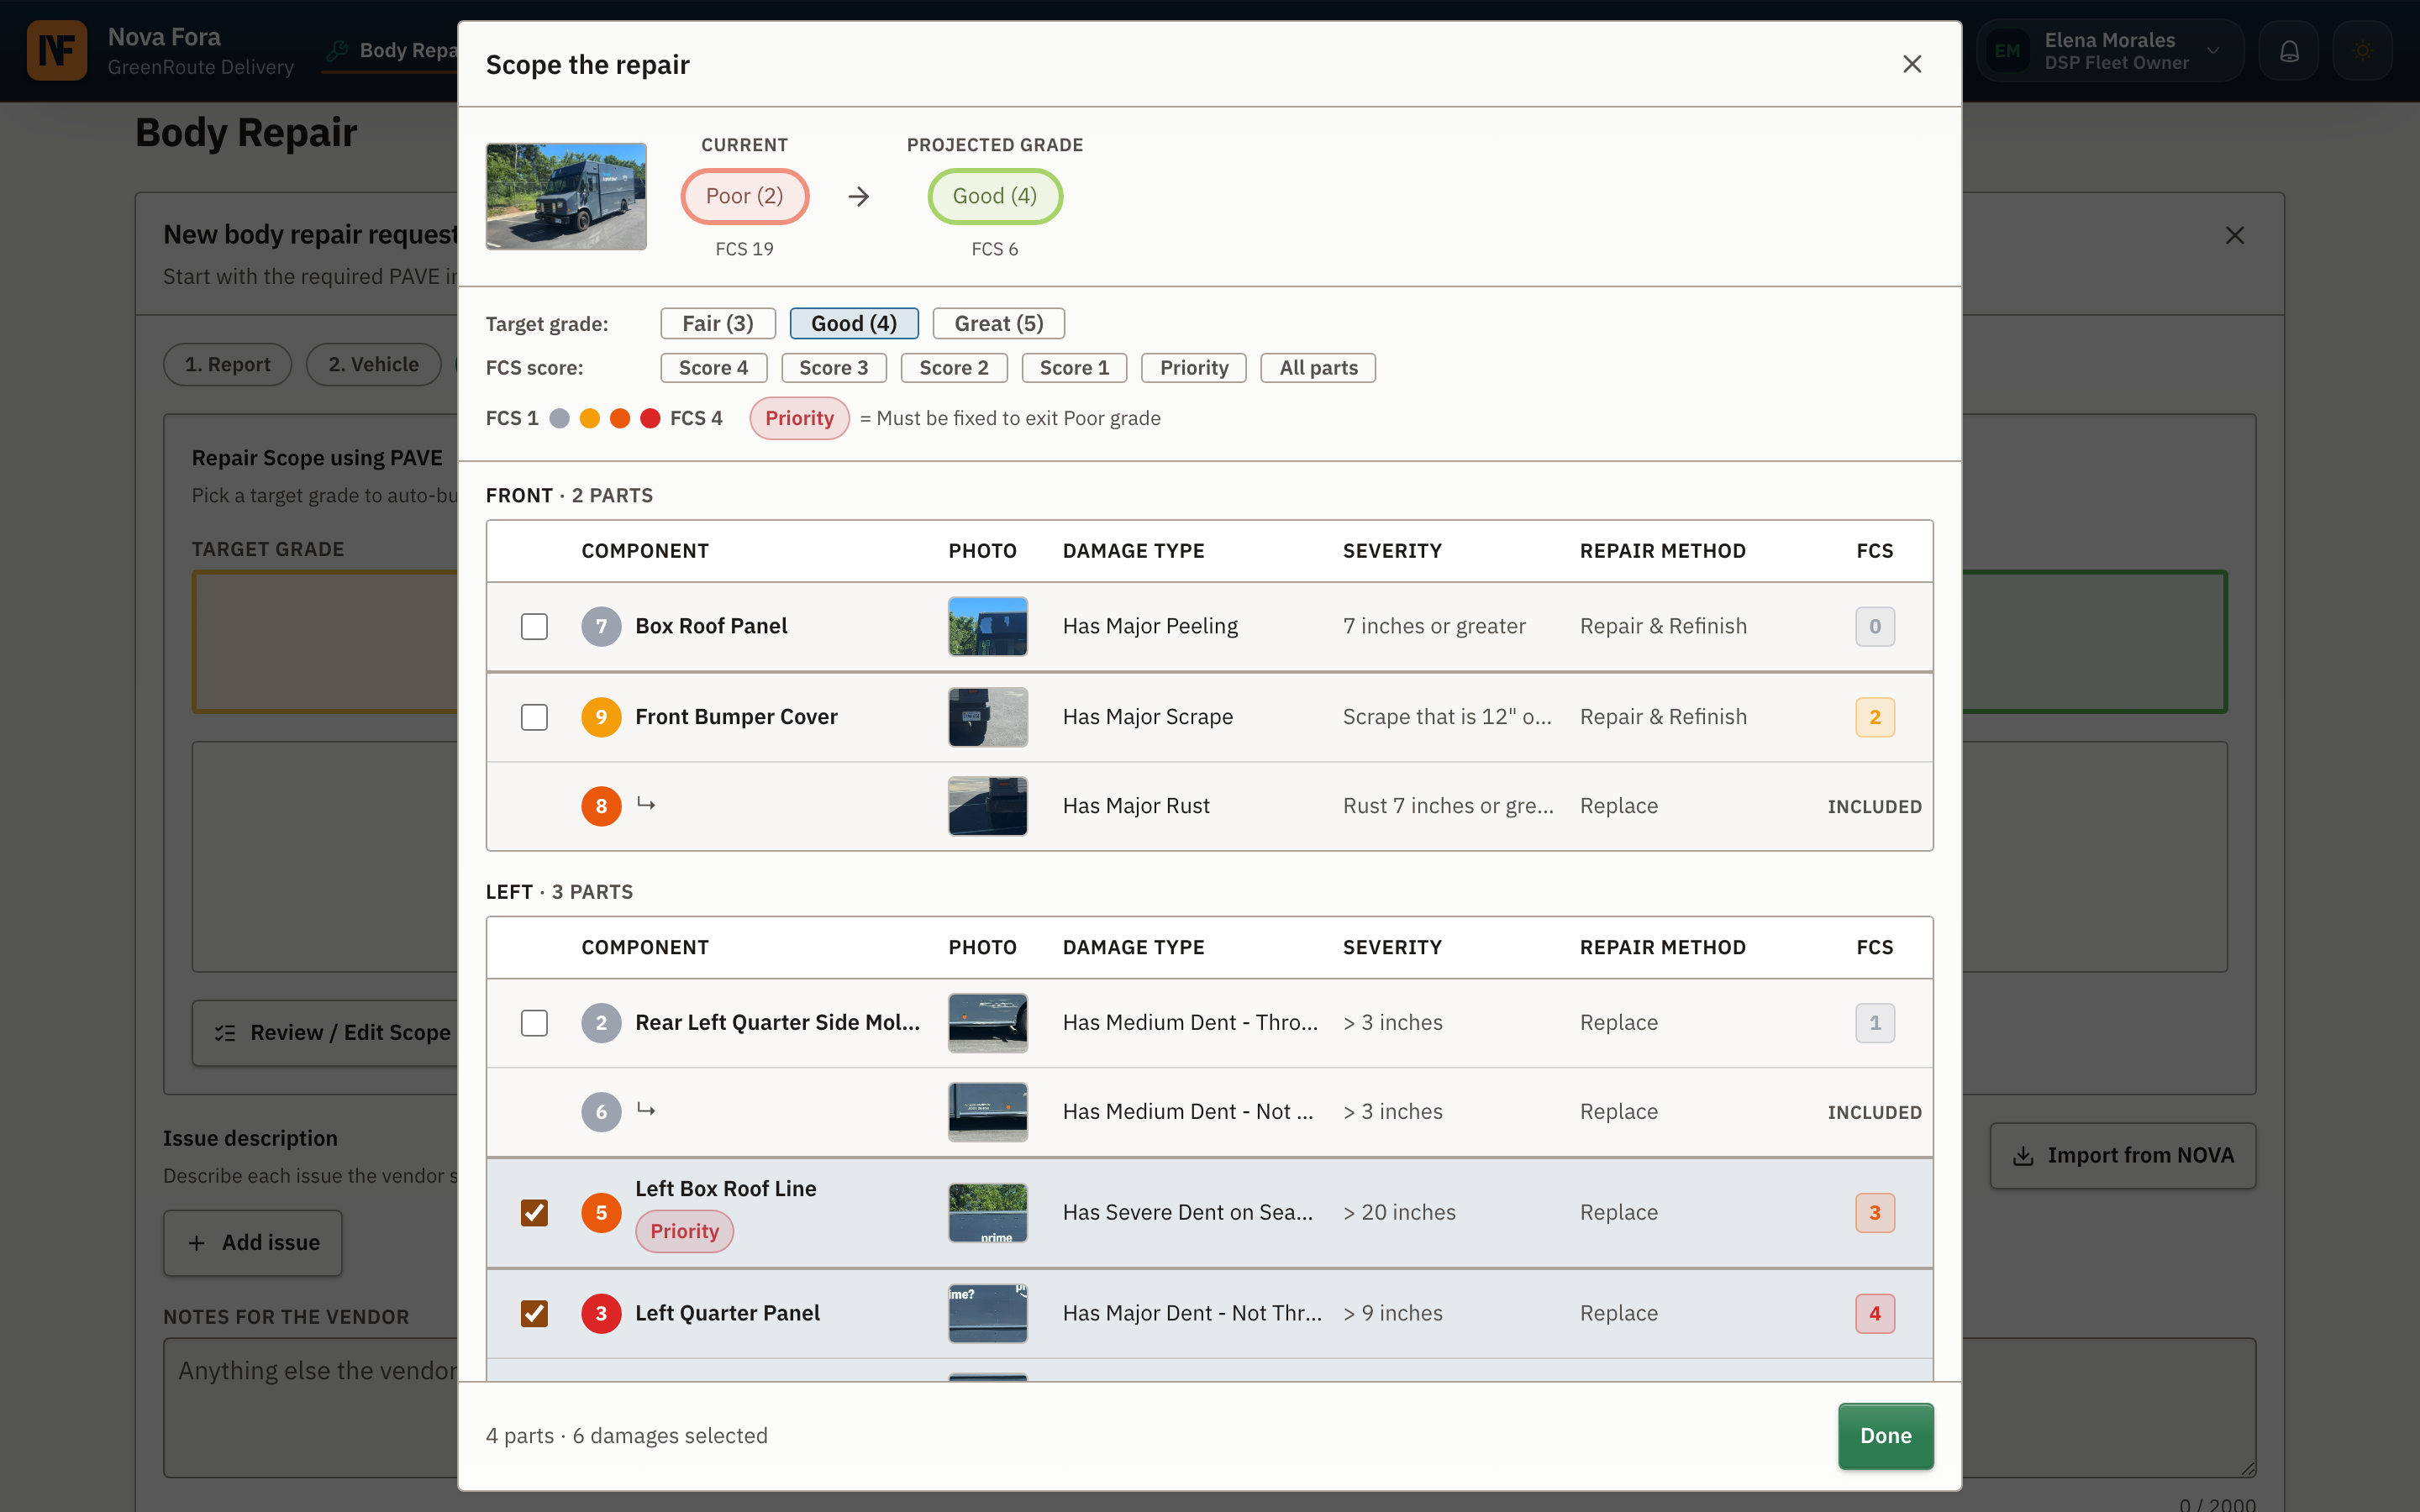Filter by FCS Score 2
The height and width of the screenshot is (1512, 2420).
[953, 368]
